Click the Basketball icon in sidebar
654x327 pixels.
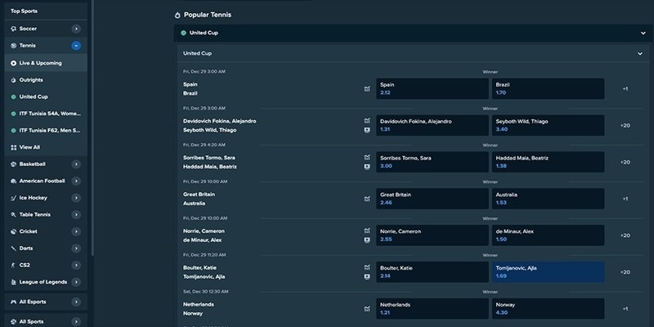point(13,164)
